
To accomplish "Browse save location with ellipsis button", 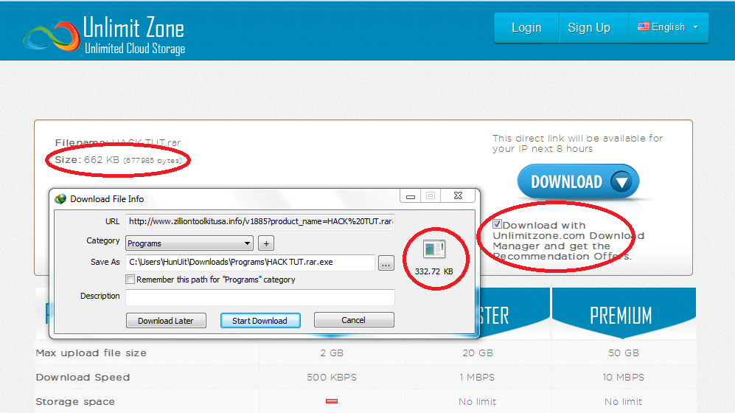I will click(x=386, y=263).
